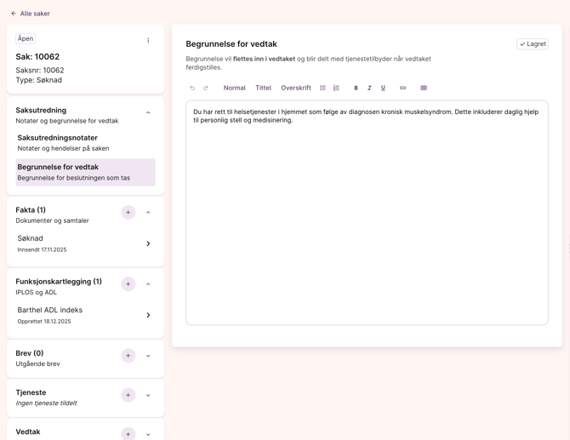The height and width of the screenshot is (440, 570).
Task: Click inside the justification text editor
Action: point(367,221)
